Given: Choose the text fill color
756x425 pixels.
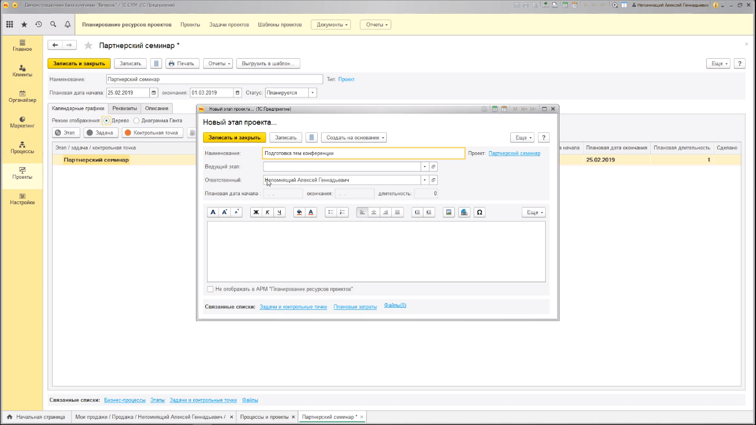Looking at the screenshot, I should tap(299, 212).
